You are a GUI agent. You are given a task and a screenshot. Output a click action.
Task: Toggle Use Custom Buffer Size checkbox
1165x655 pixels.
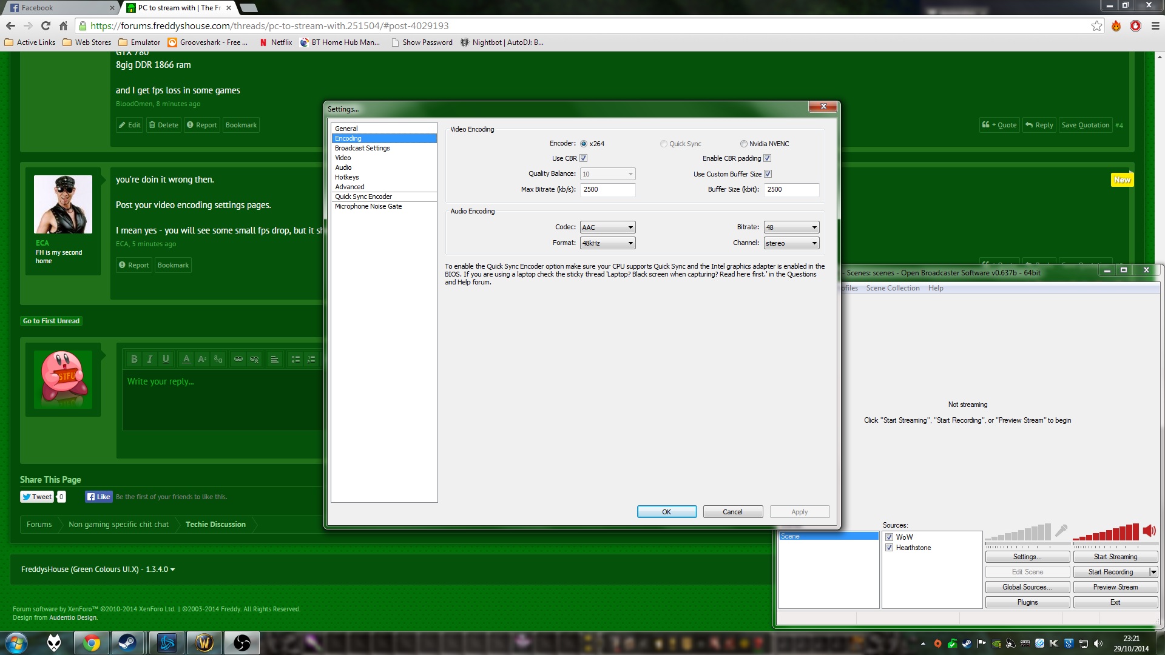pyautogui.click(x=768, y=174)
